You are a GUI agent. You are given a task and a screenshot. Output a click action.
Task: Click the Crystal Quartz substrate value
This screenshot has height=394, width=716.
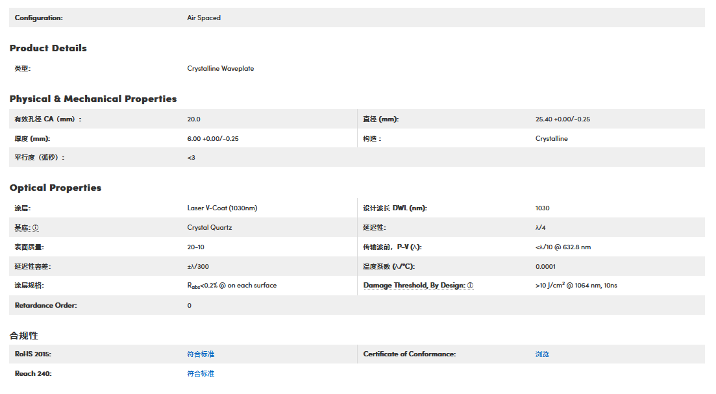click(x=209, y=228)
